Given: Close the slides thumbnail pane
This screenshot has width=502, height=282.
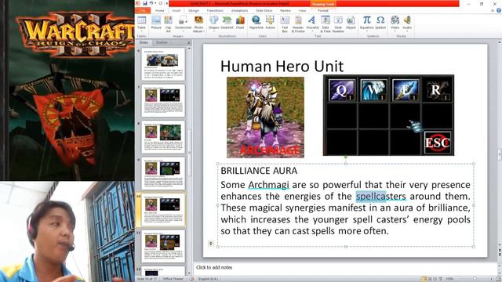Looking at the screenshot, I should [x=188, y=42].
